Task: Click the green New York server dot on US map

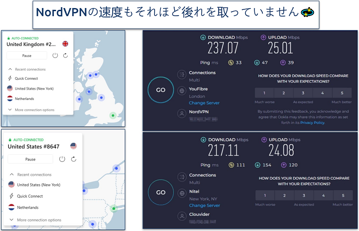Action: point(114,209)
